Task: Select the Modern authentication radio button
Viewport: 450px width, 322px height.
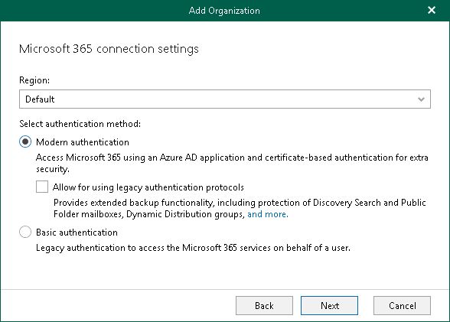Action: [x=25, y=141]
